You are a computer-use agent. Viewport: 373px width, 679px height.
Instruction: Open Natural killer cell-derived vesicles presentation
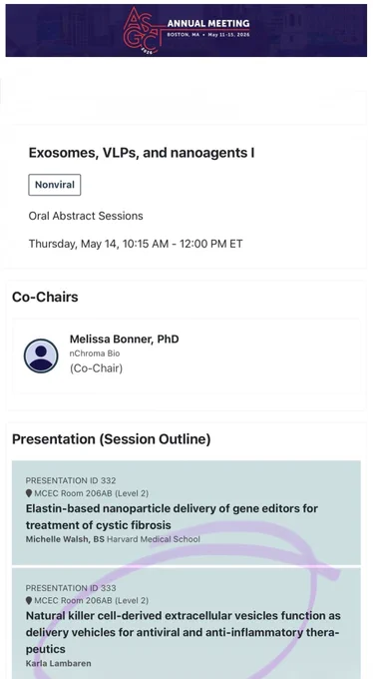pos(186,623)
